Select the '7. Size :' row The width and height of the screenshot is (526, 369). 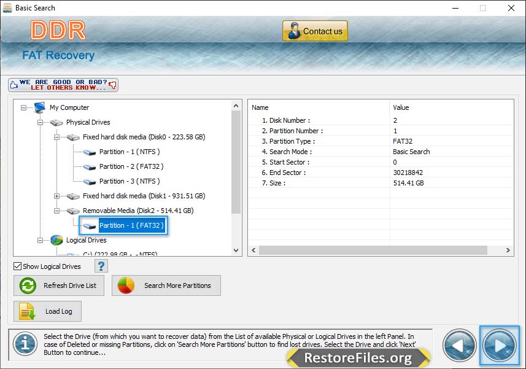point(381,182)
